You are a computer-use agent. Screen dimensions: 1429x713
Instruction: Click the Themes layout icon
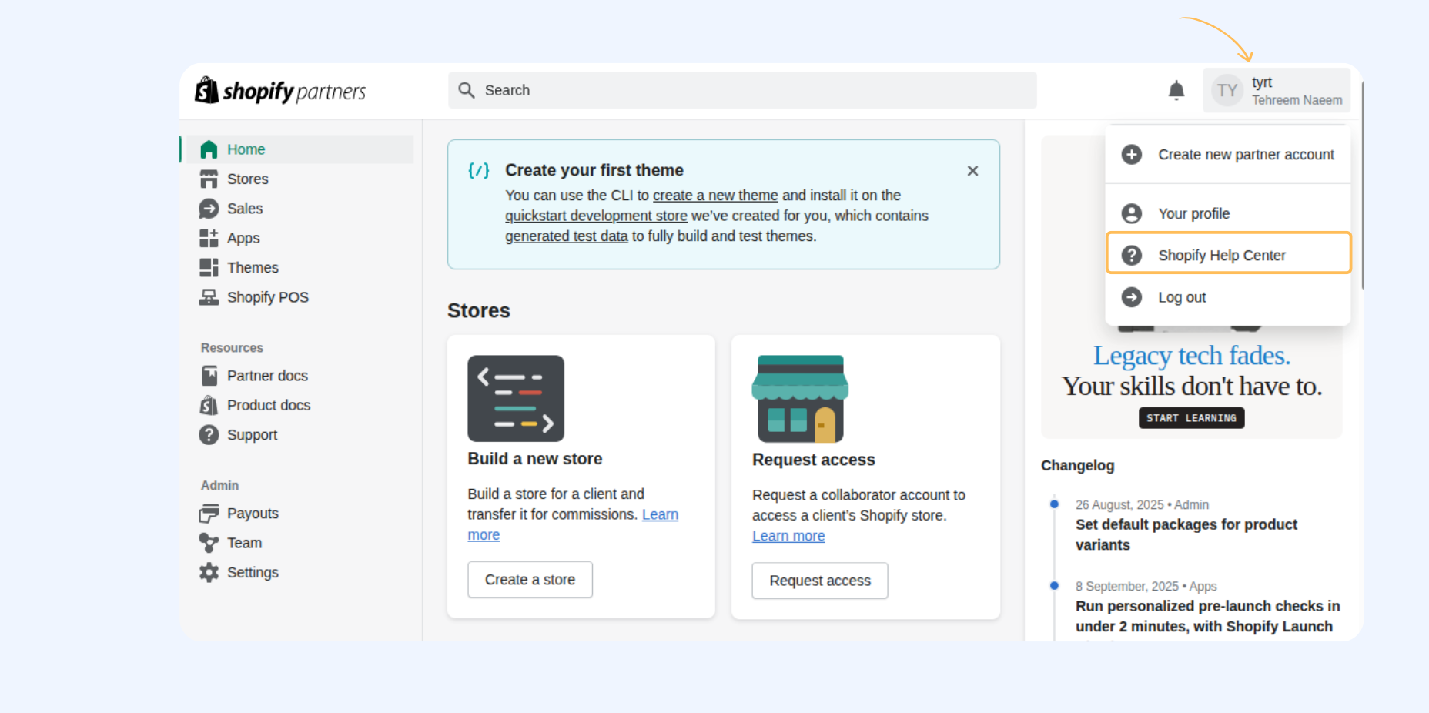[x=209, y=267]
